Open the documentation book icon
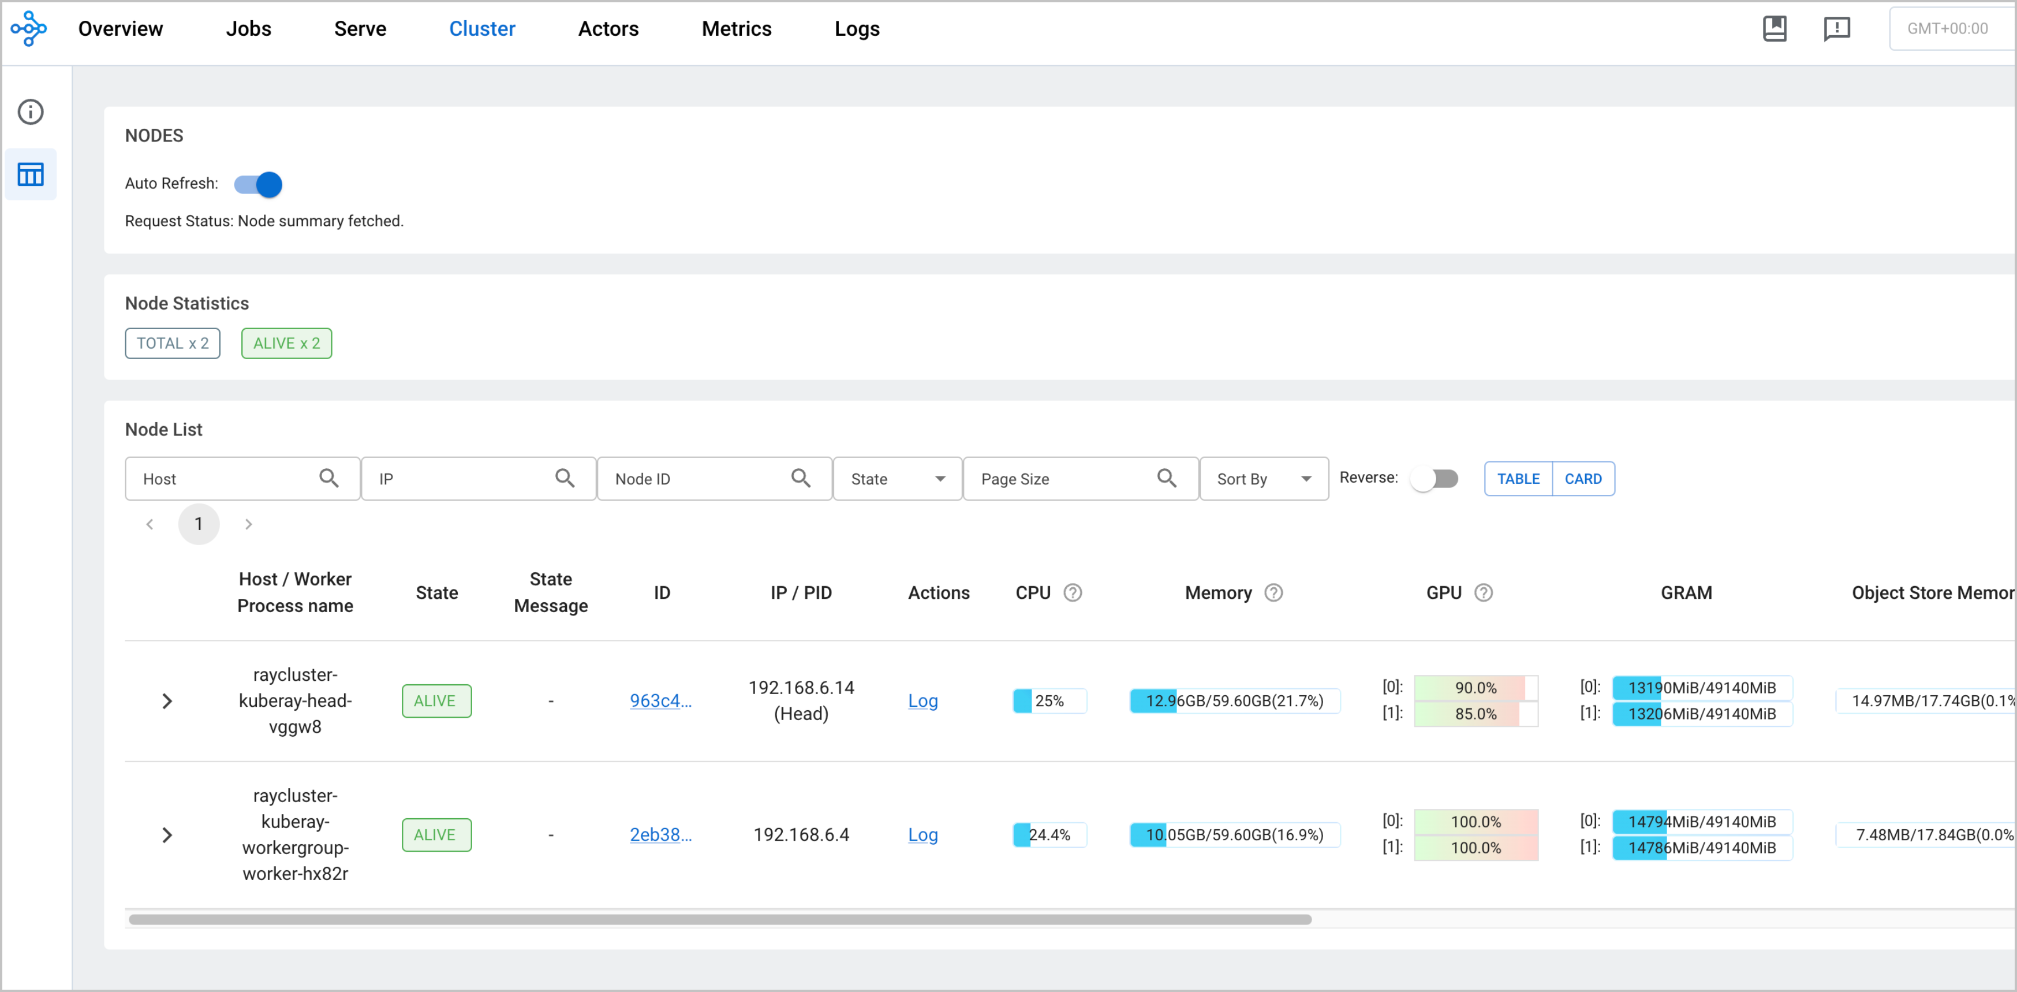 [1775, 29]
